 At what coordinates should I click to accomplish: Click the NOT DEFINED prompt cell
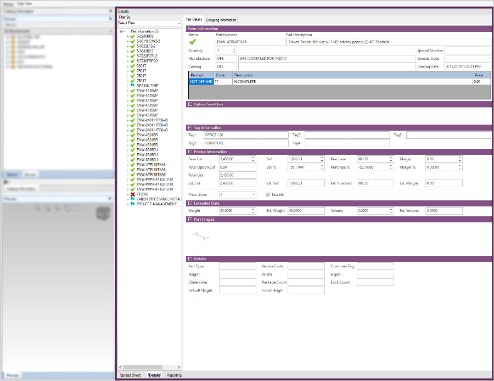click(x=201, y=82)
